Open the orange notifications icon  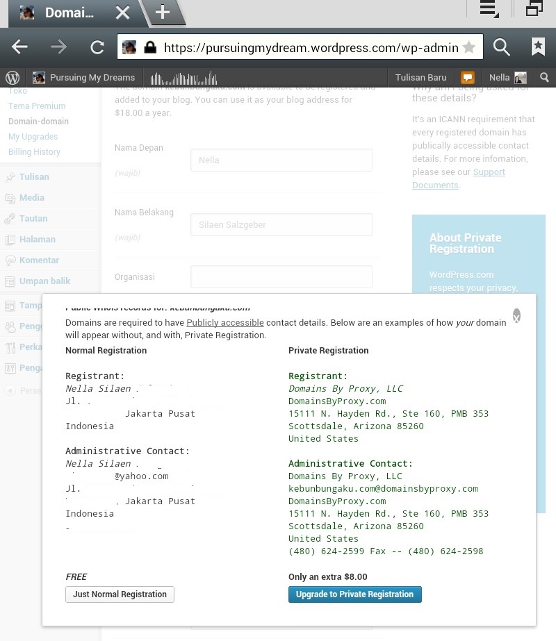[468, 78]
